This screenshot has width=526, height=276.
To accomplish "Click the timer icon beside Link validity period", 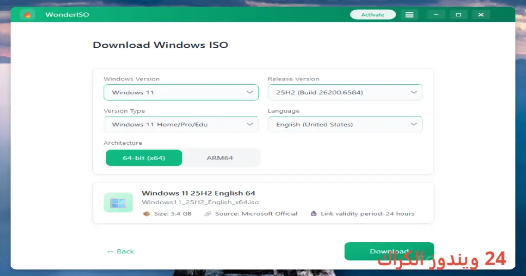I will (x=313, y=214).
